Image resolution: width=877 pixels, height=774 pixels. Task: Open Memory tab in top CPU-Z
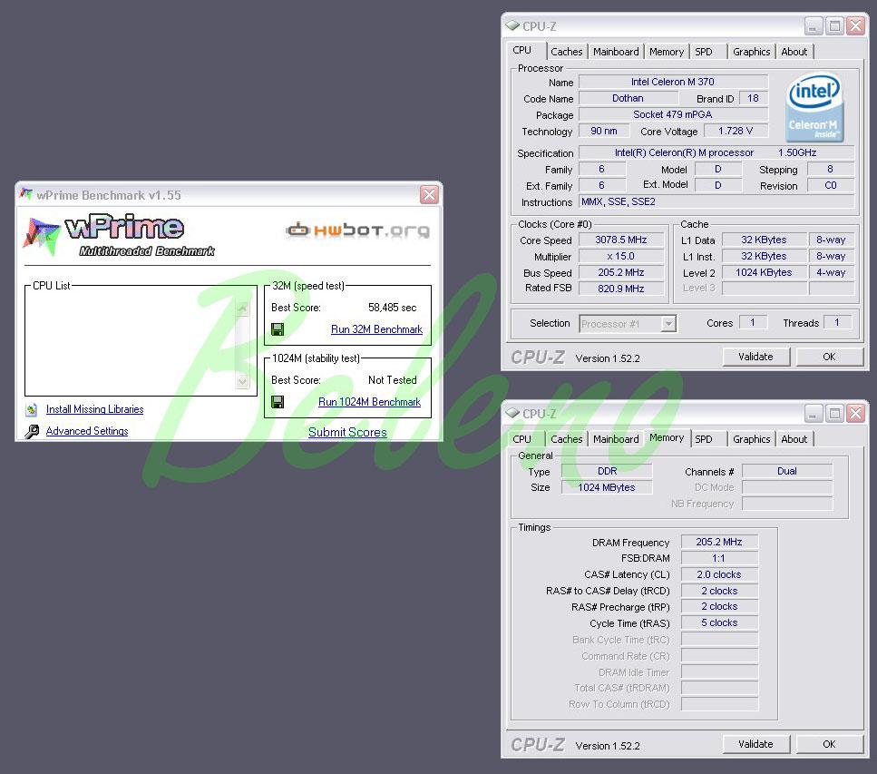point(667,52)
